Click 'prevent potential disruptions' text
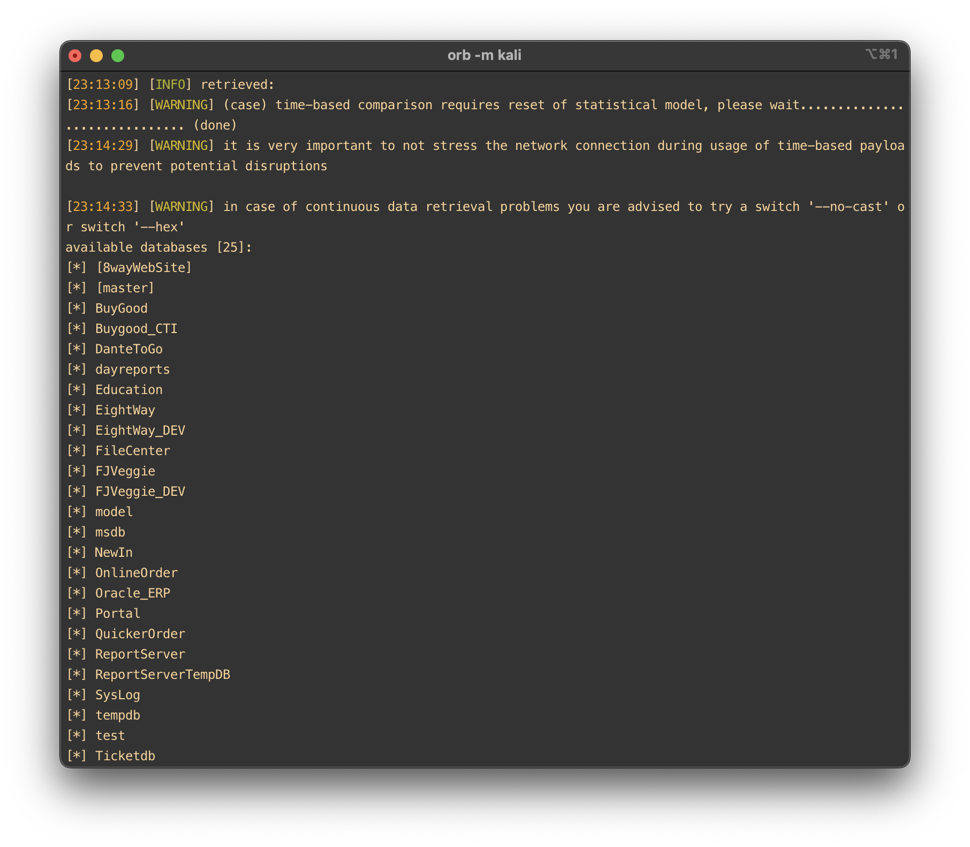 pos(219,166)
